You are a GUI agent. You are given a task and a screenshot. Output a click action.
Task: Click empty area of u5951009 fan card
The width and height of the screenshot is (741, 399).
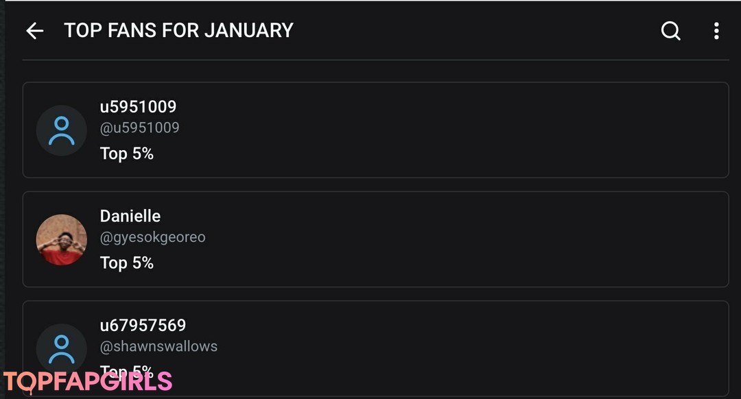[x=446, y=130]
